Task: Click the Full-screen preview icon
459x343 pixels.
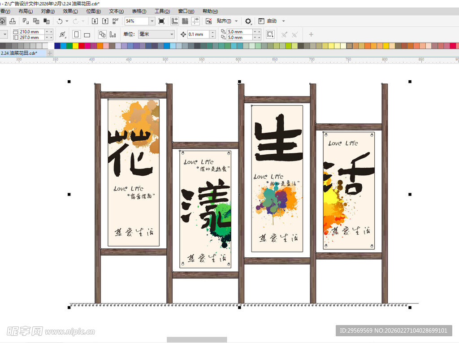Action: point(161,21)
